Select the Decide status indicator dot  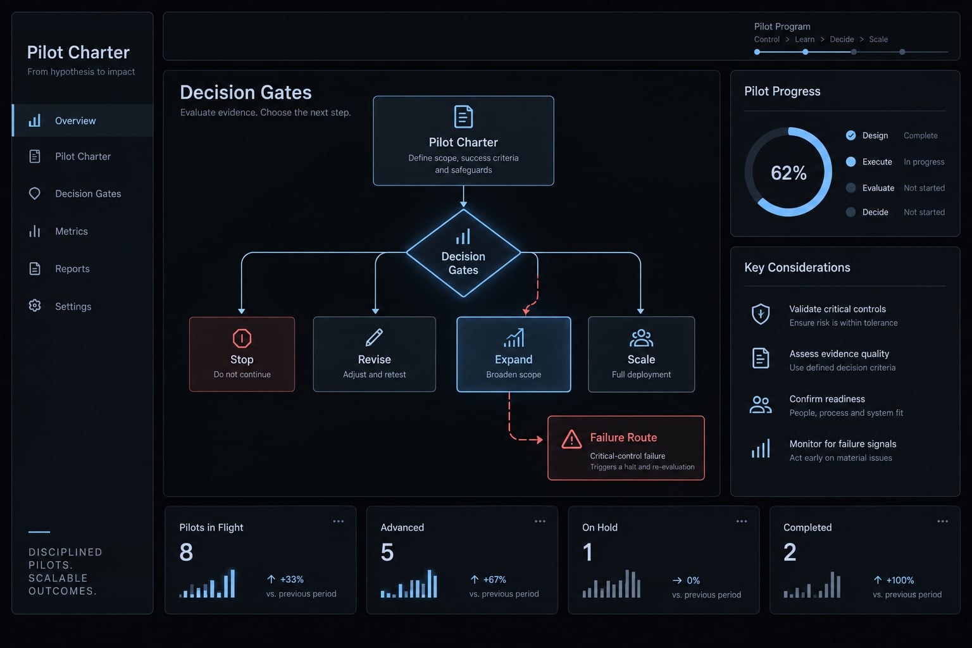[850, 212]
